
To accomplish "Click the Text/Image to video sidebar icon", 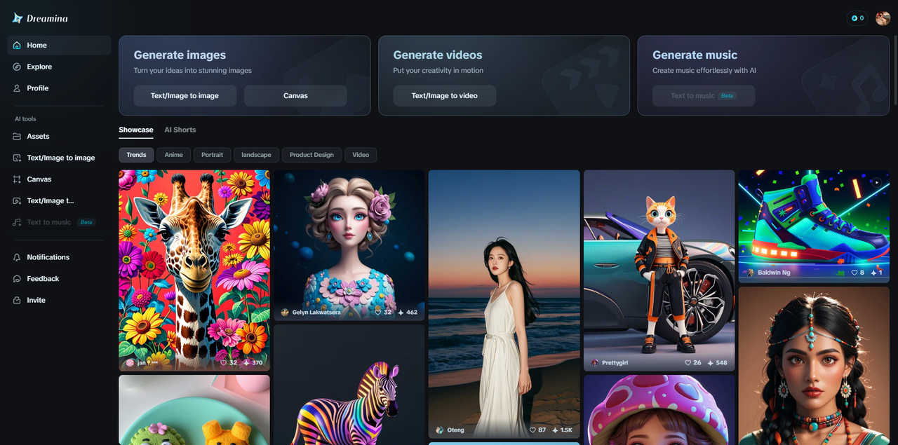I will (17, 201).
